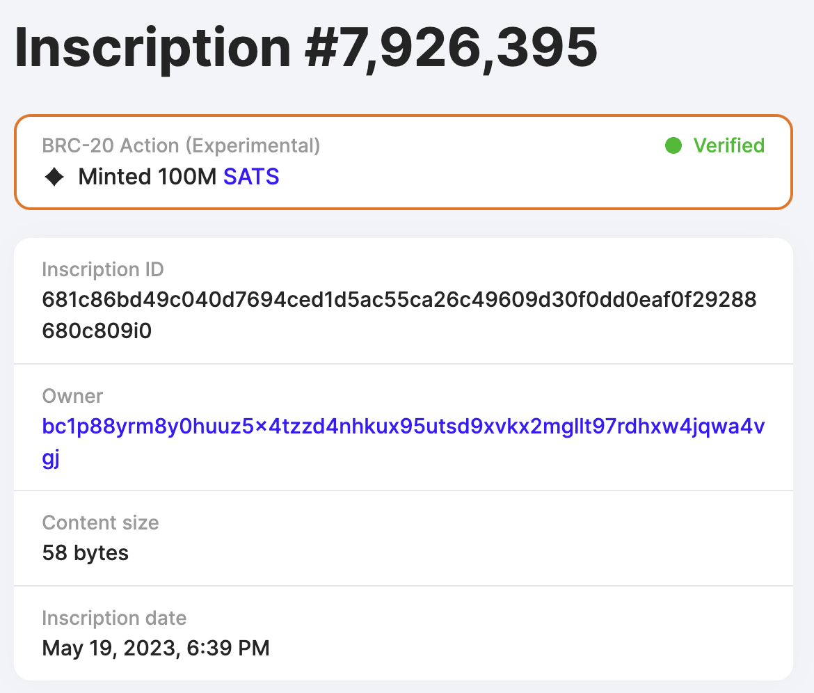Click the Inscription #7,926,395 heading
Screen dimensions: 814x693
306,48
